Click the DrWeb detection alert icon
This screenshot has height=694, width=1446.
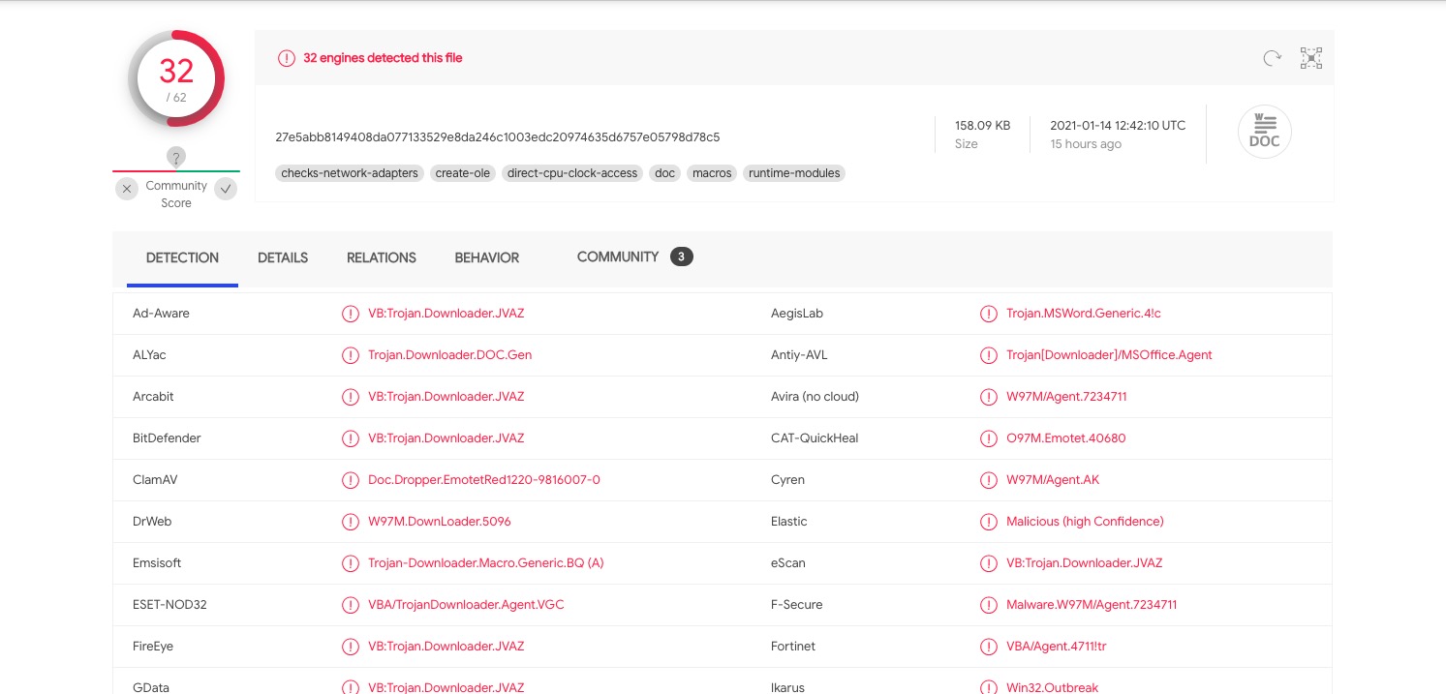[351, 522]
